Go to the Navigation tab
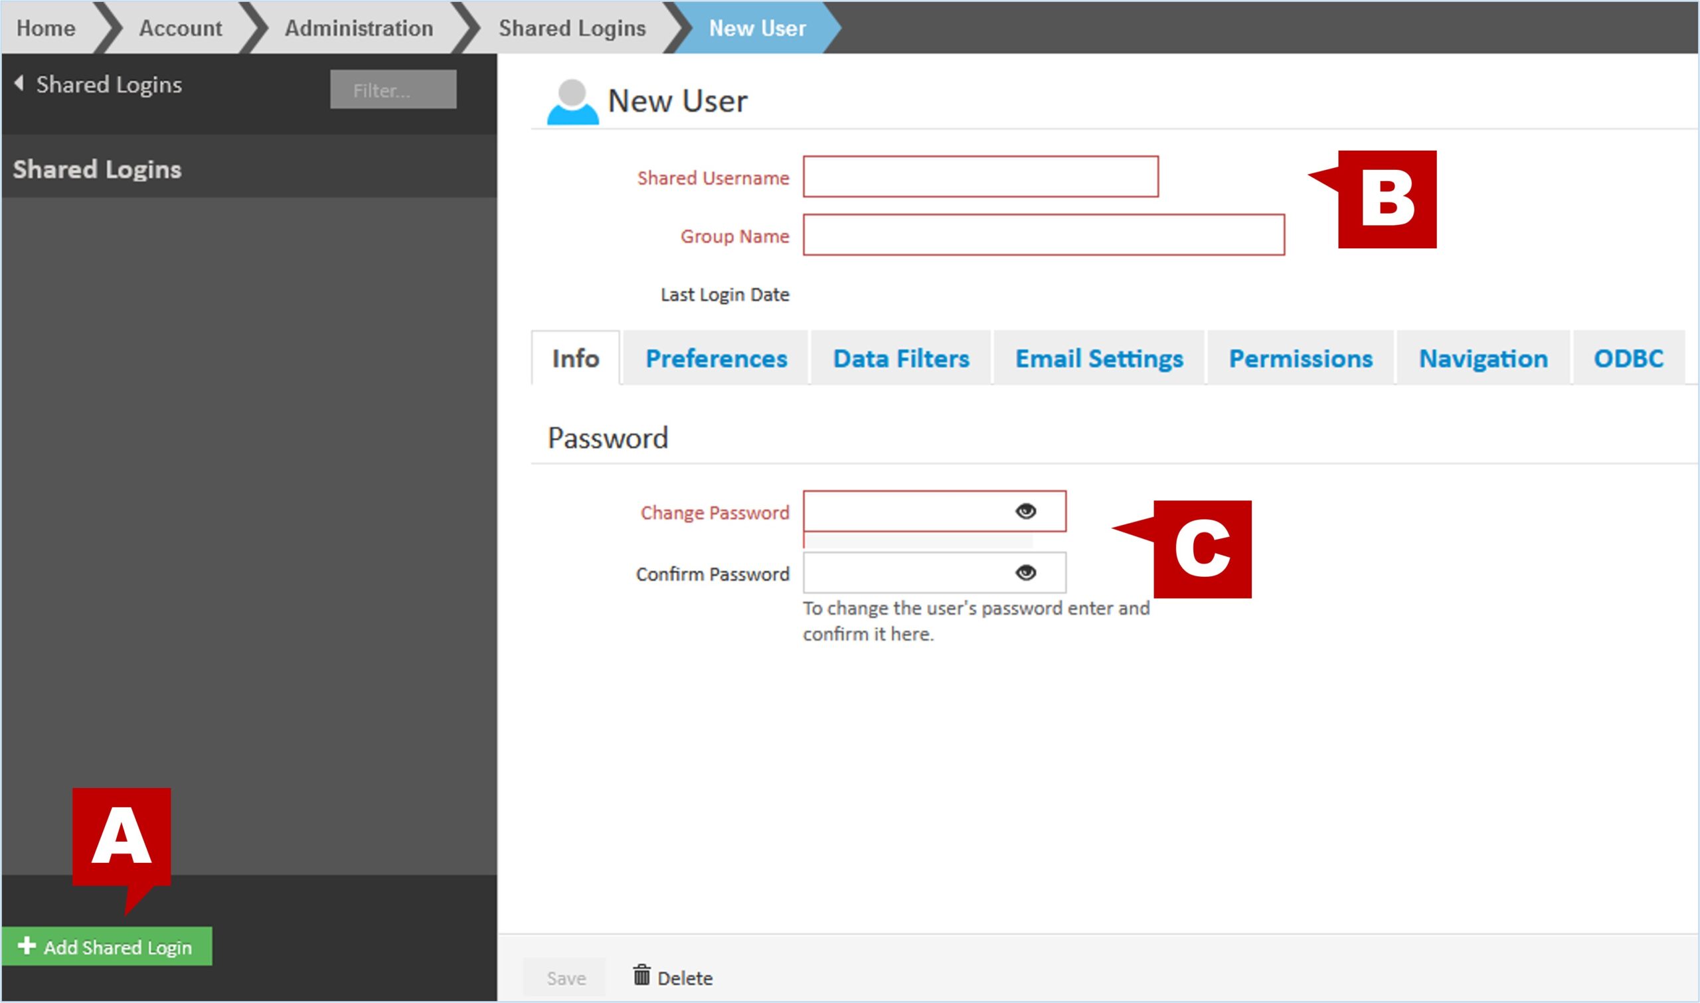The width and height of the screenshot is (1700, 1003). tap(1483, 358)
